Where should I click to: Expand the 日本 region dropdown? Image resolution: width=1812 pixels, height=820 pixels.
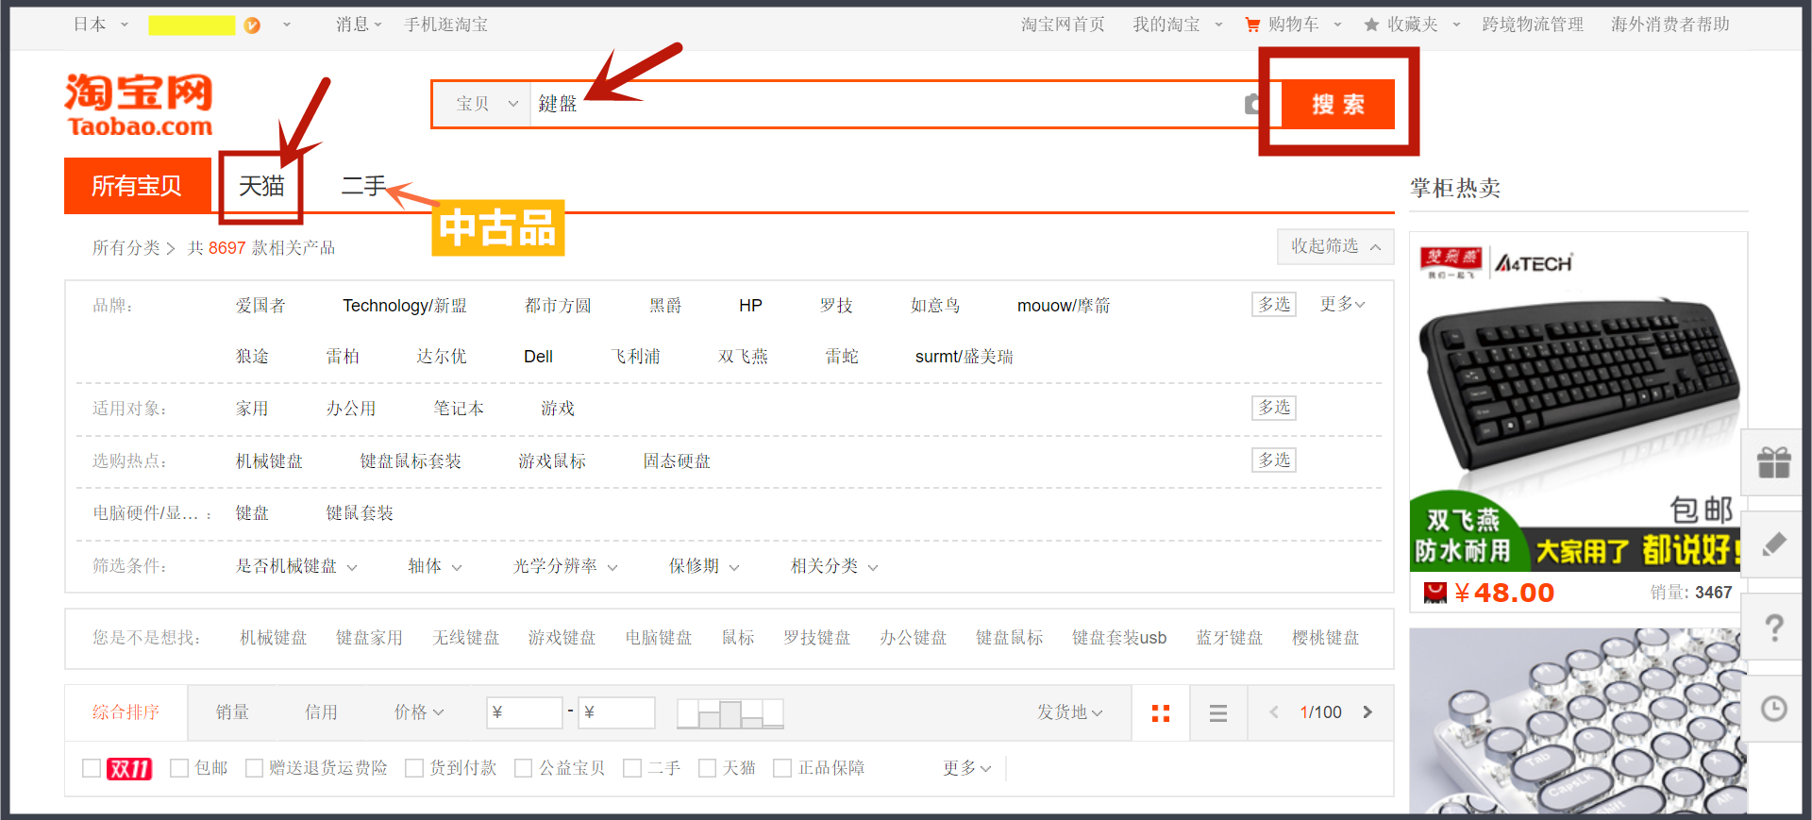pyautogui.click(x=100, y=25)
